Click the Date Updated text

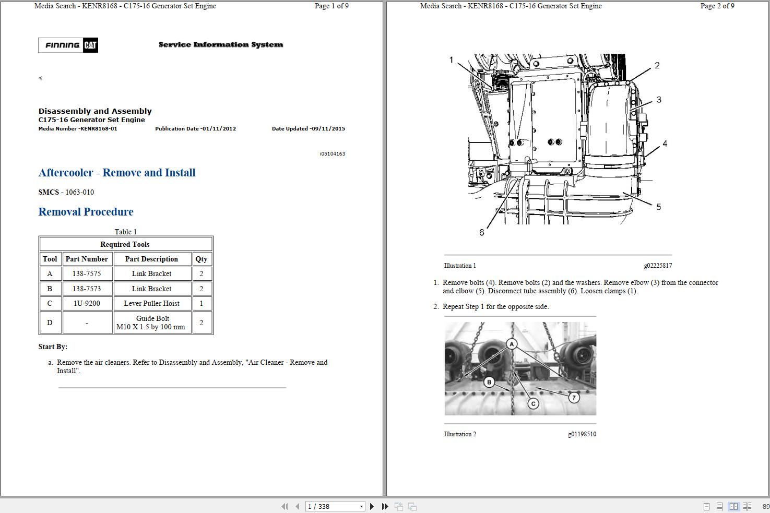tap(309, 129)
